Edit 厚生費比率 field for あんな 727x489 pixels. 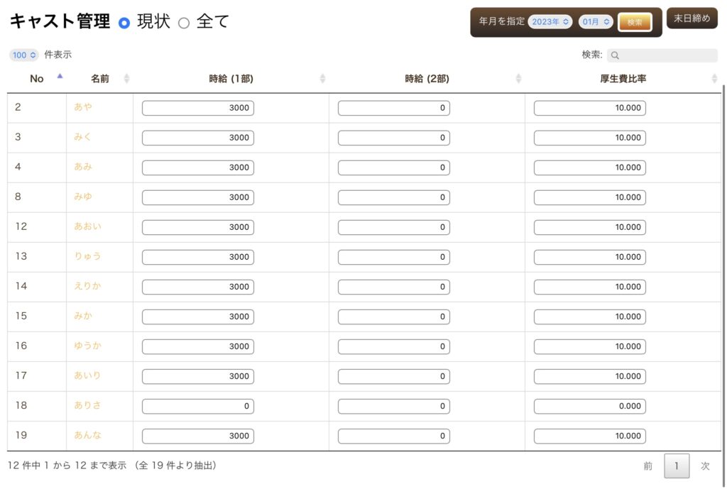point(590,436)
